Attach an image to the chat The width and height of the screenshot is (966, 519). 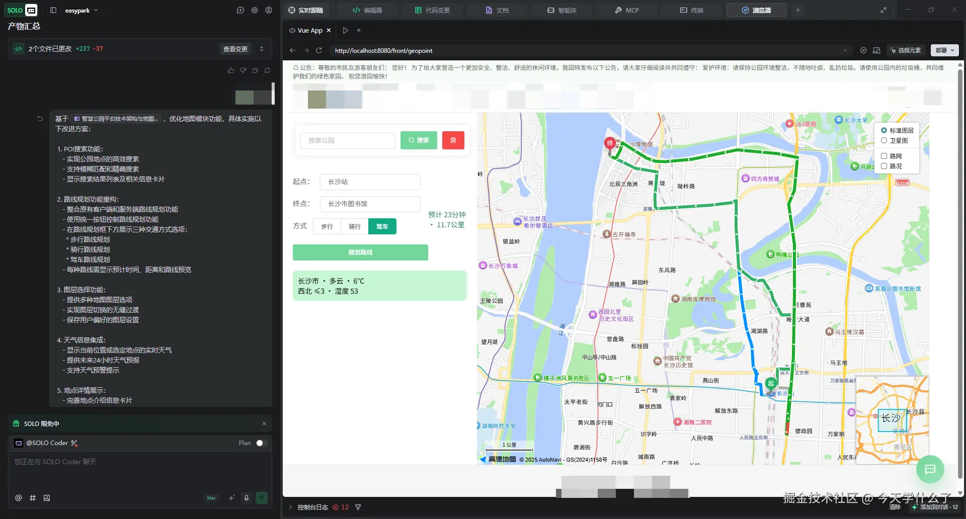[47, 498]
